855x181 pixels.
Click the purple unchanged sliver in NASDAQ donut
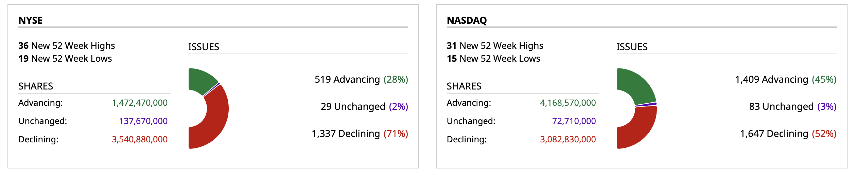(646, 105)
